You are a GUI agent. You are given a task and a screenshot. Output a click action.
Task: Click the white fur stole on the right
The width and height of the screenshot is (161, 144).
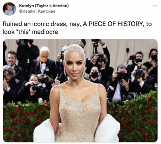pos(107,128)
